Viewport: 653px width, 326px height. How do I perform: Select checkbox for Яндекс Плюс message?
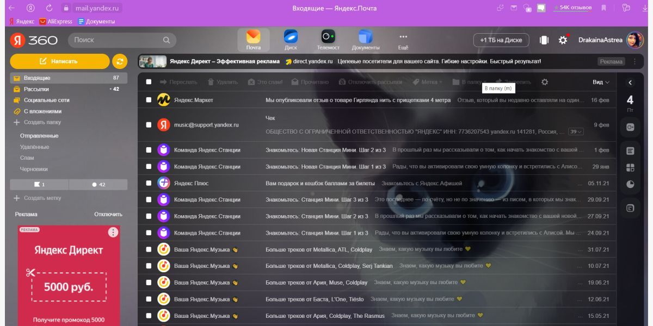[x=149, y=183]
